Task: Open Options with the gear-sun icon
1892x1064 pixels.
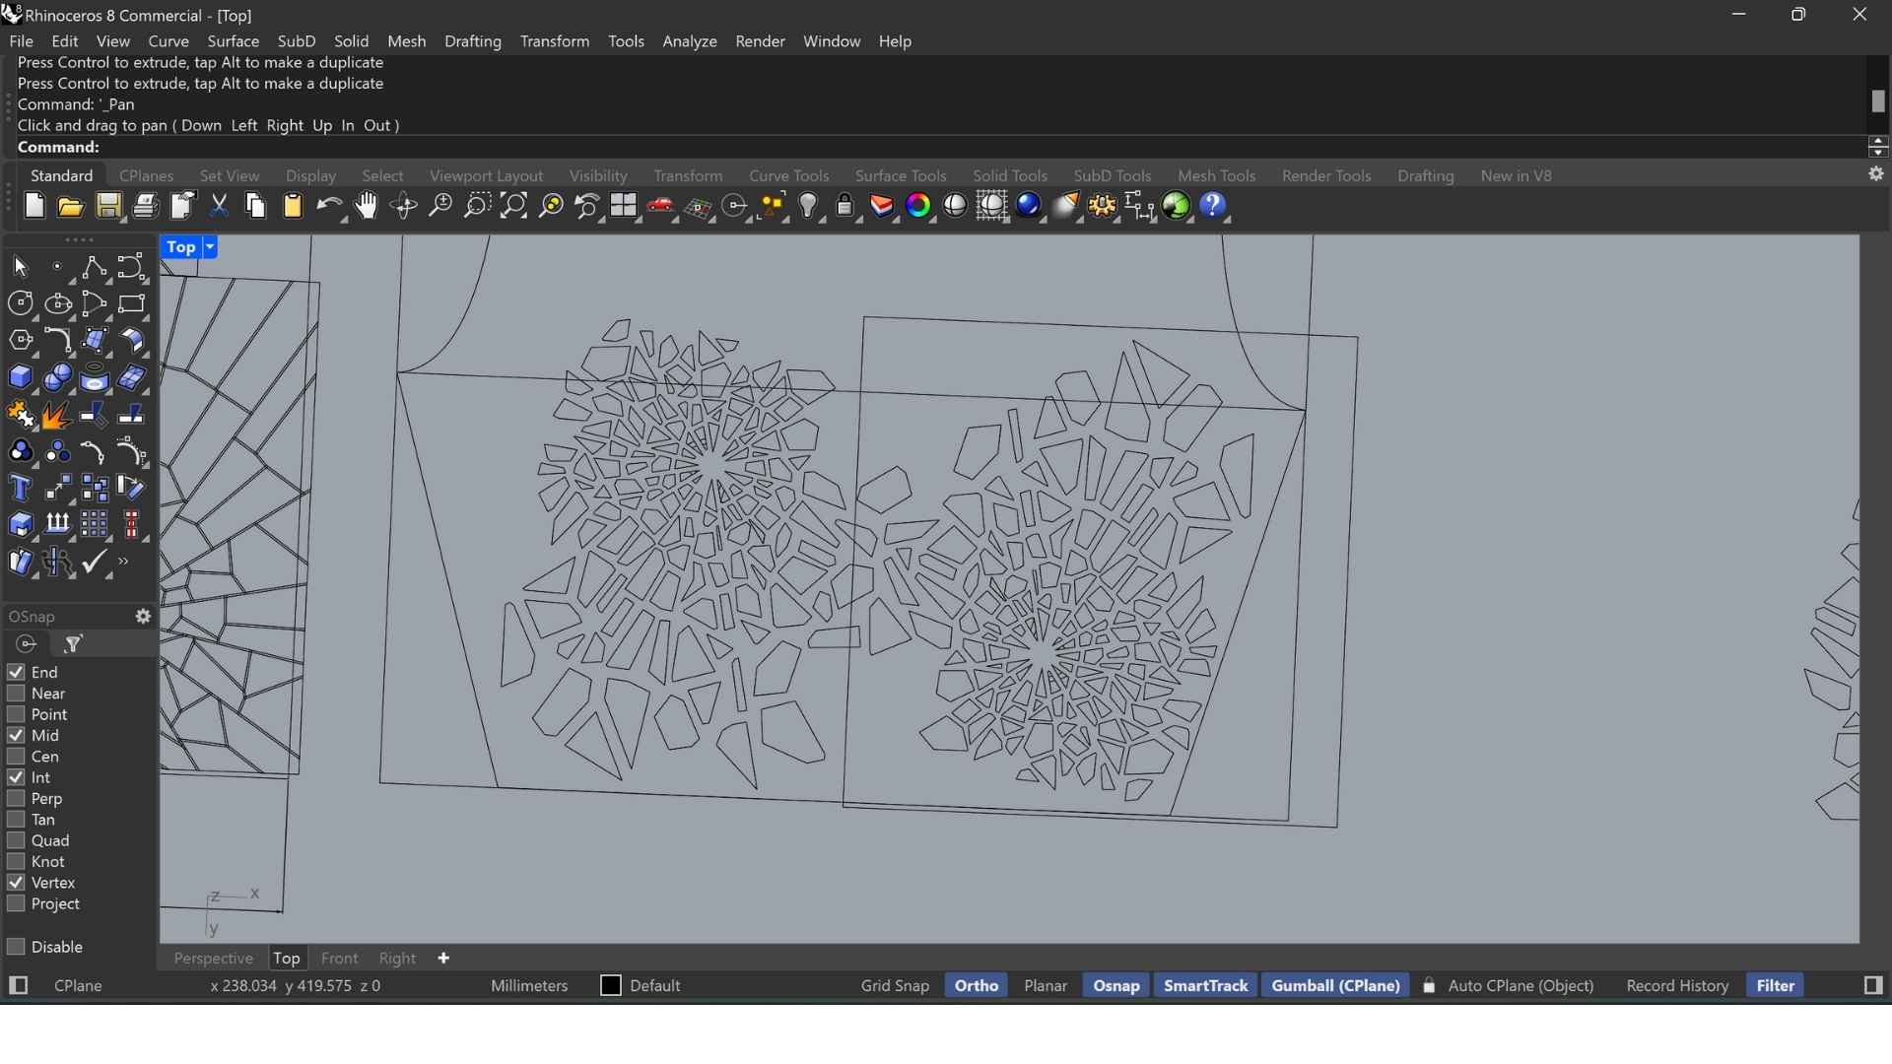Action: click(1104, 207)
